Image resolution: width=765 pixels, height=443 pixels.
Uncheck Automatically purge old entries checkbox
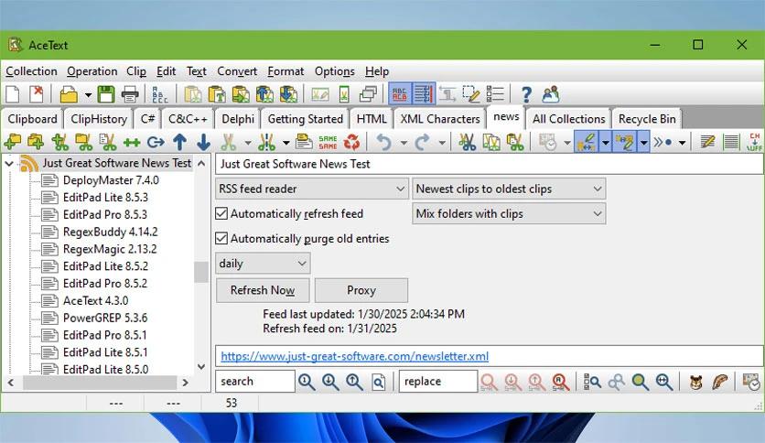(x=221, y=239)
